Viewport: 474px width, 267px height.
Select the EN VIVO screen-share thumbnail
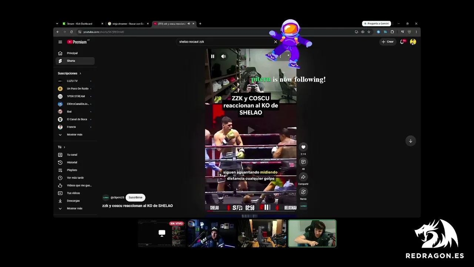tap(162, 233)
